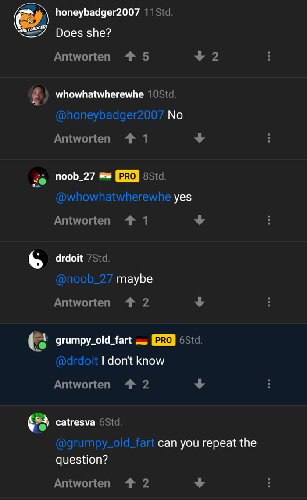The height and width of the screenshot is (500, 307).
Task: Open drdoit's yin-yang profile picture
Action: coord(38,259)
